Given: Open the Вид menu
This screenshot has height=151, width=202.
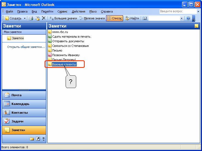Looking at the screenshot, I should point(34,11).
